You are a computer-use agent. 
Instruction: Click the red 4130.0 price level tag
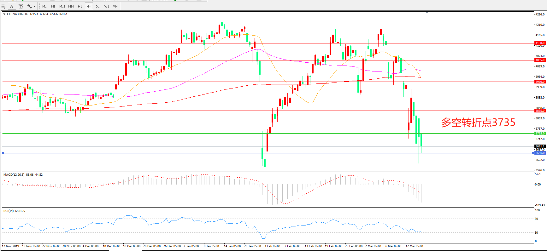[540, 43]
